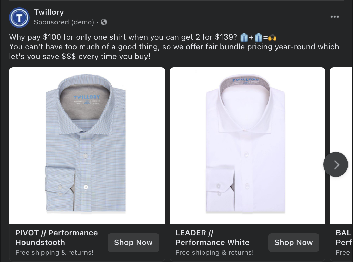Click the cut-off BAL product title
This screenshot has height=262, width=353.
coord(344,238)
